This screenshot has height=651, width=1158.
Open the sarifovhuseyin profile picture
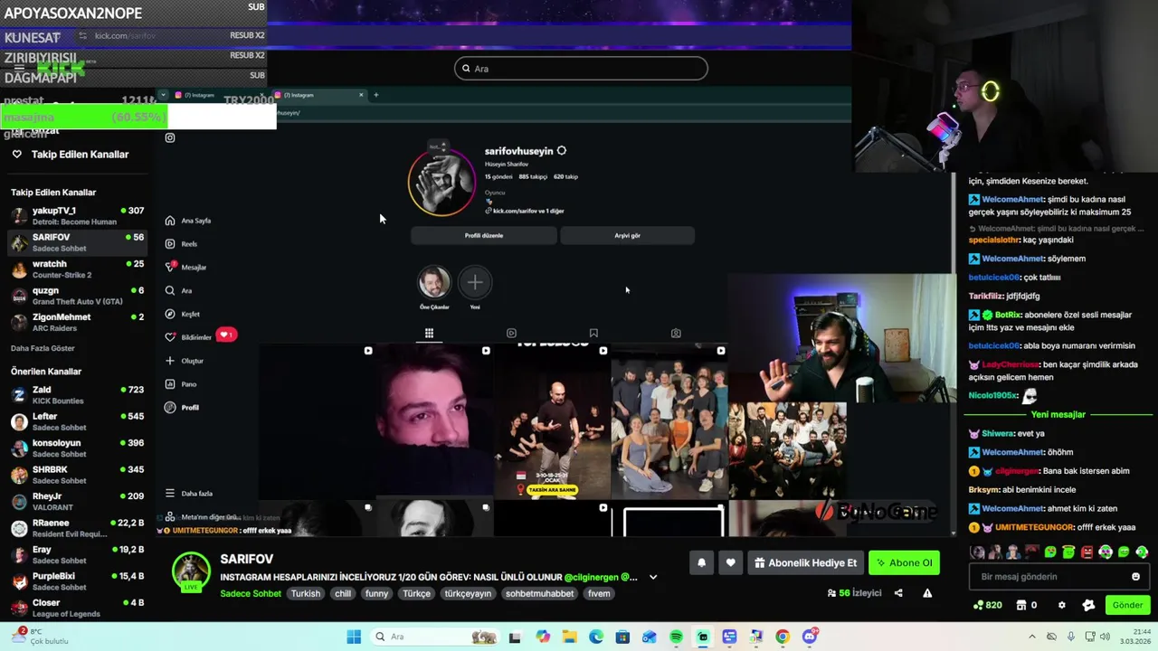(x=442, y=183)
